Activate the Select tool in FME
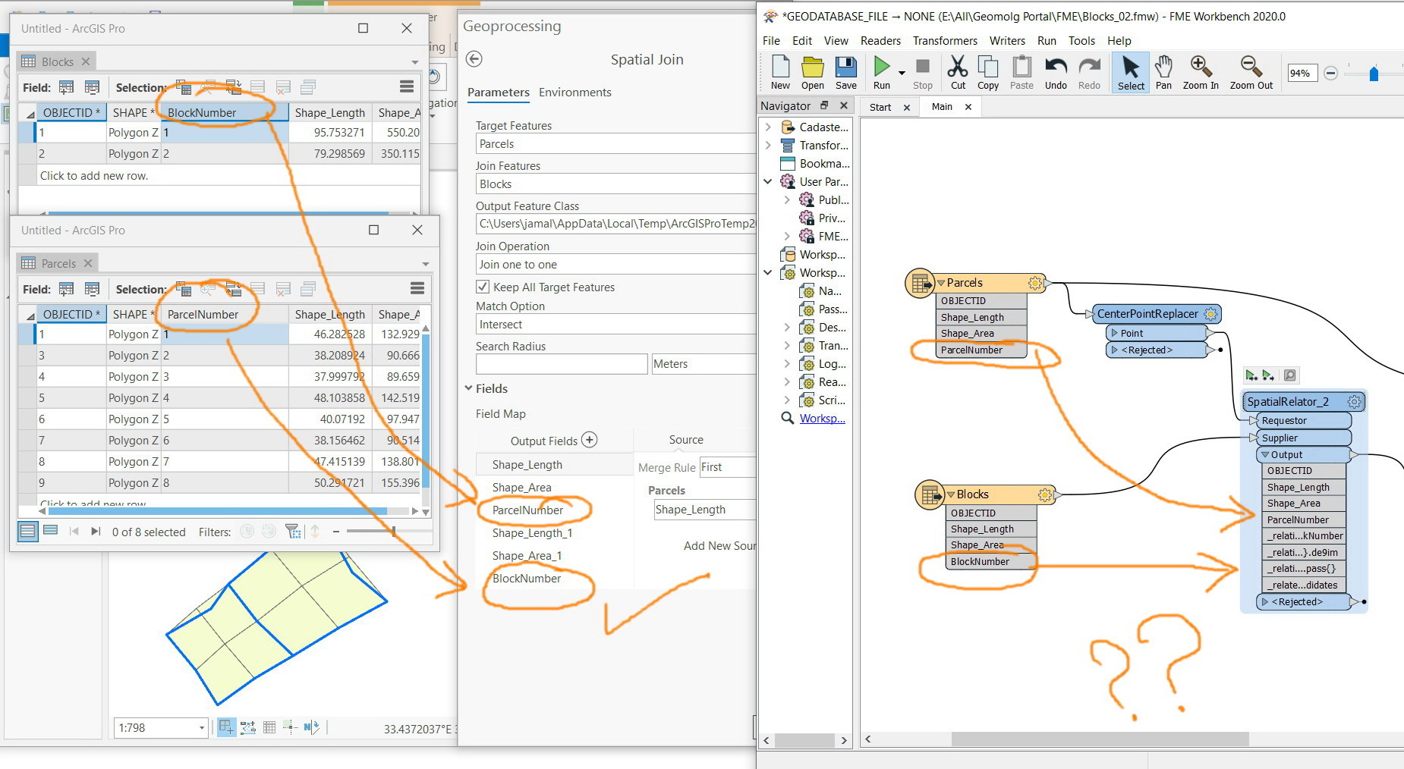 (1131, 73)
